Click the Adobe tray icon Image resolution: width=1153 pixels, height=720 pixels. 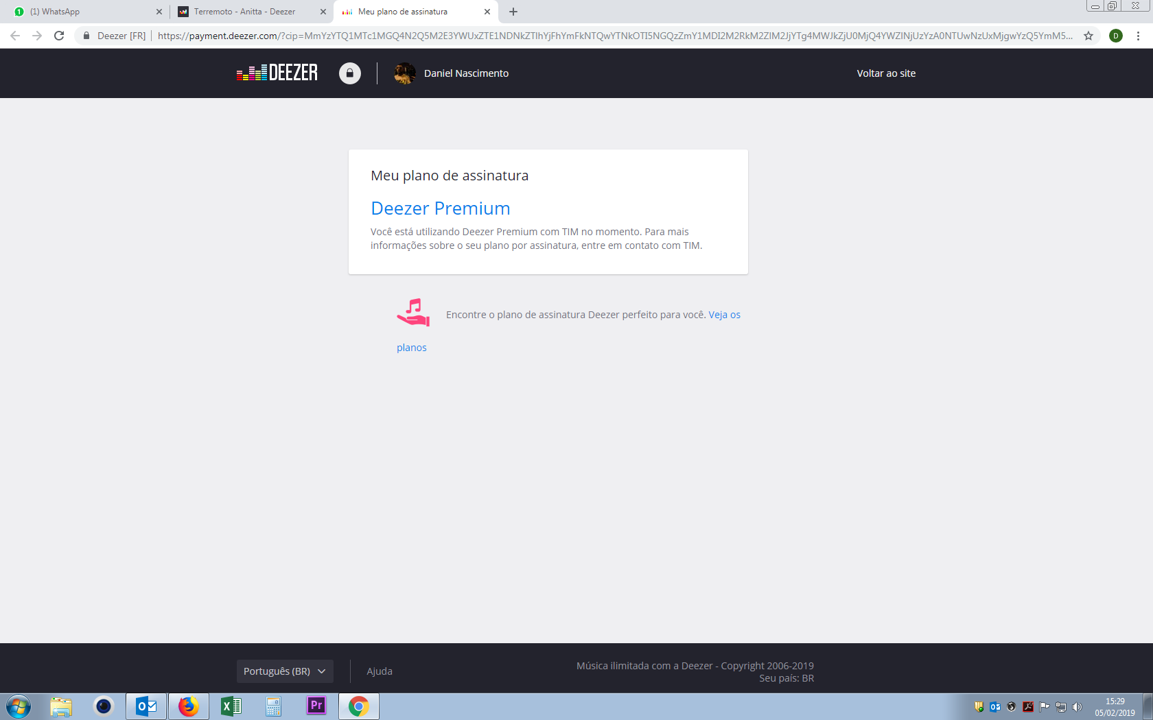[1028, 707]
